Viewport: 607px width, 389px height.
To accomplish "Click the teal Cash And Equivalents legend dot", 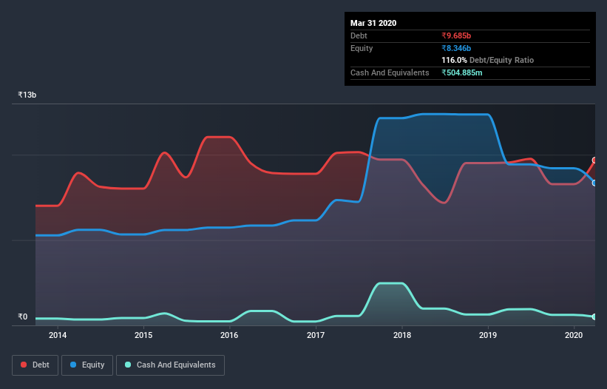I will [x=128, y=365].
